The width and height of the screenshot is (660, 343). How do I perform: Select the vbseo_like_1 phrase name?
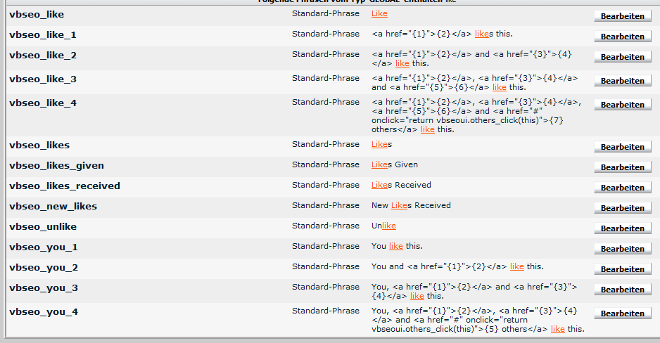[43, 35]
